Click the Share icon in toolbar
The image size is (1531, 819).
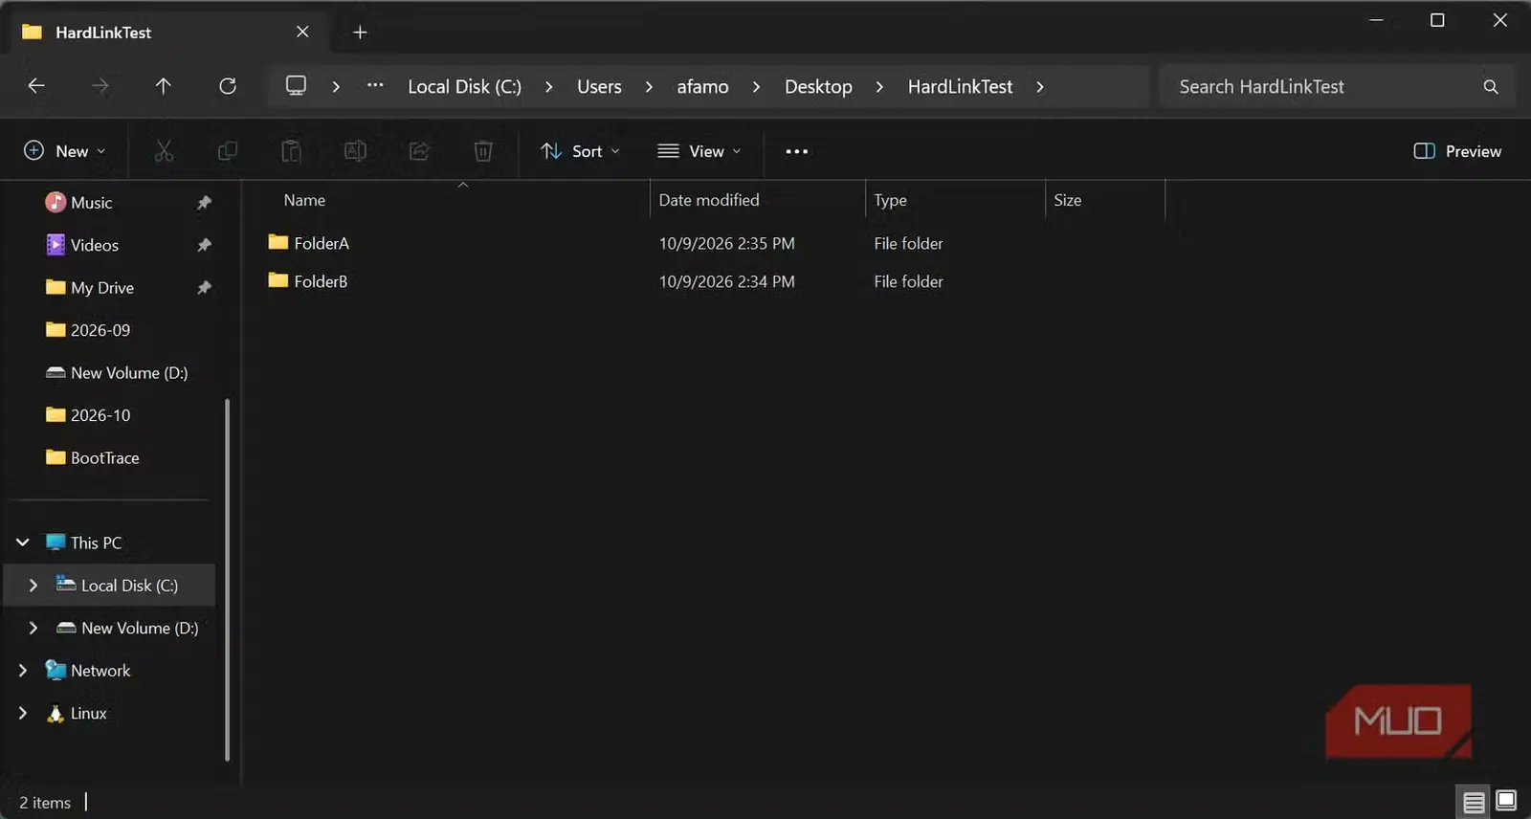click(x=419, y=151)
